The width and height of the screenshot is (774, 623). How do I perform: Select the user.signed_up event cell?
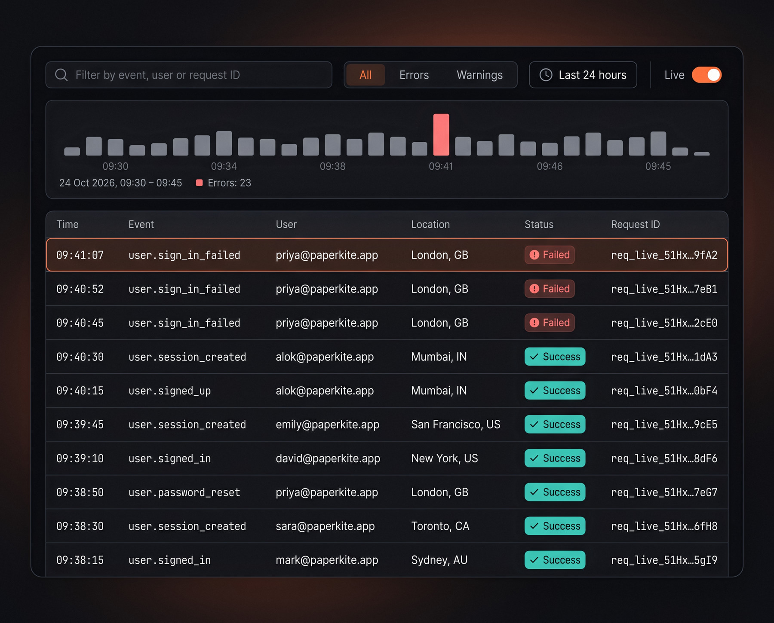pyautogui.click(x=169, y=391)
